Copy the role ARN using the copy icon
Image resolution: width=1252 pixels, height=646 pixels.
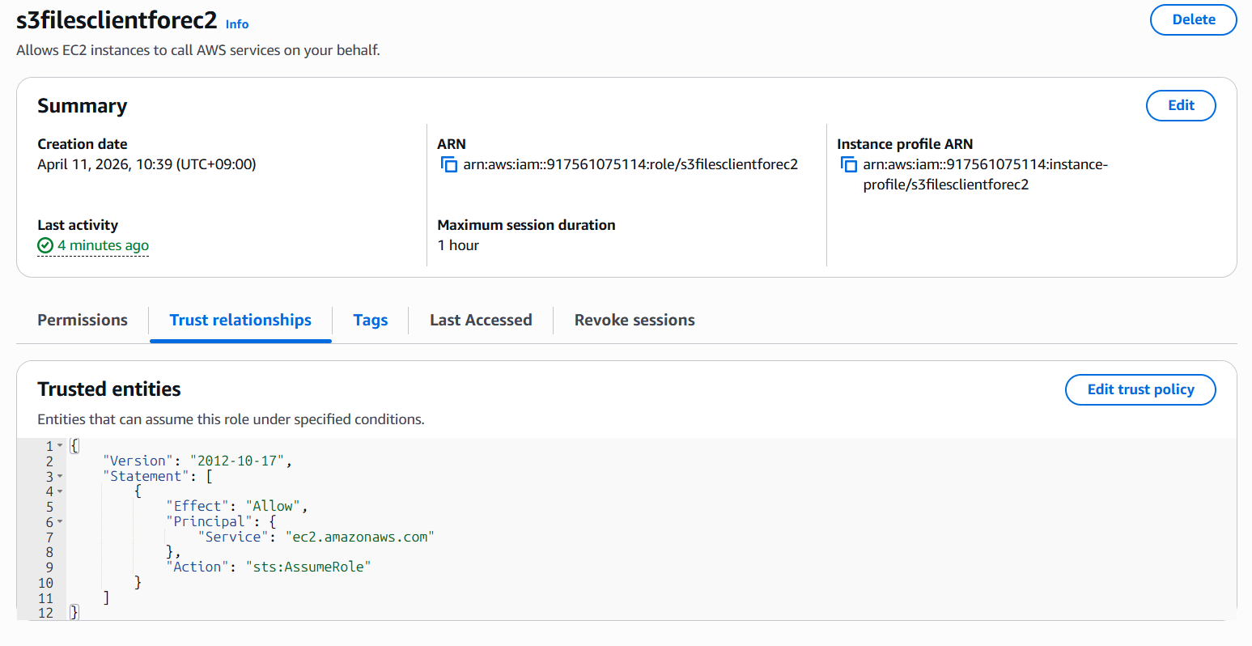coord(448,165)
